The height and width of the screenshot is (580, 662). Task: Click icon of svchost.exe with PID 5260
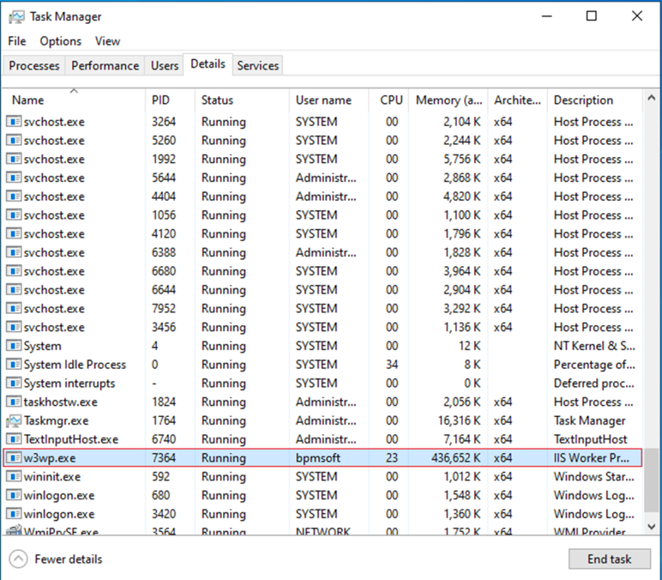[14, 140]
